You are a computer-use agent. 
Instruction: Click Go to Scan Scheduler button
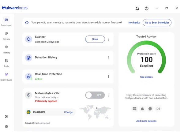[157, 23]
